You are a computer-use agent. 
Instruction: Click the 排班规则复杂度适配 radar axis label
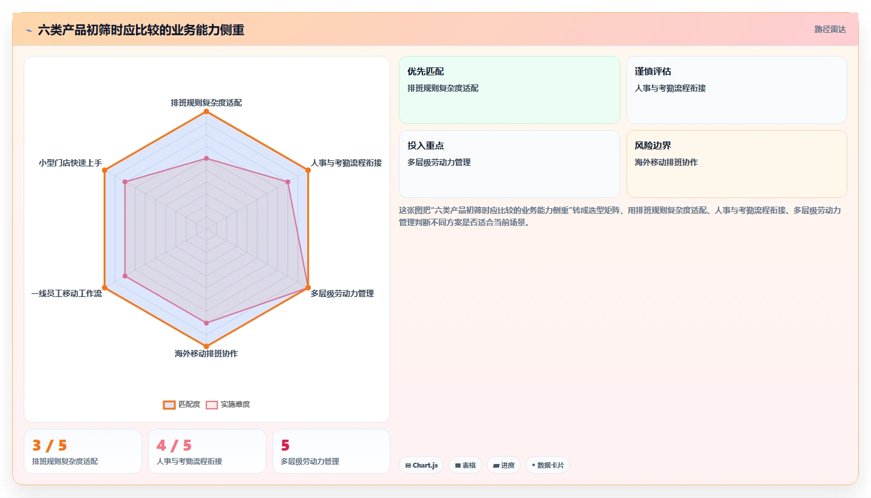coord(206,103)
